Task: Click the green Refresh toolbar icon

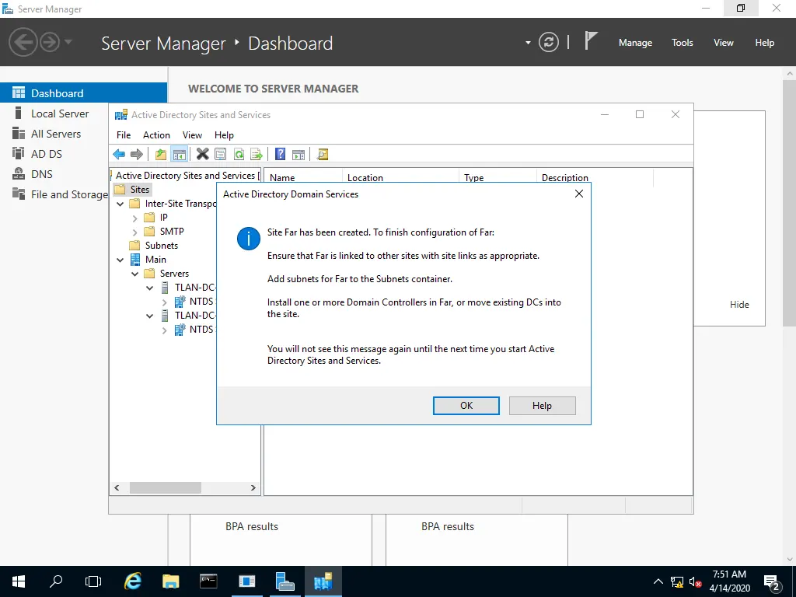Action: (239, 155)
